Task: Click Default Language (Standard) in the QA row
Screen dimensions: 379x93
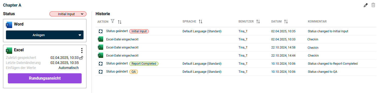Action: [x=202, y=72]
